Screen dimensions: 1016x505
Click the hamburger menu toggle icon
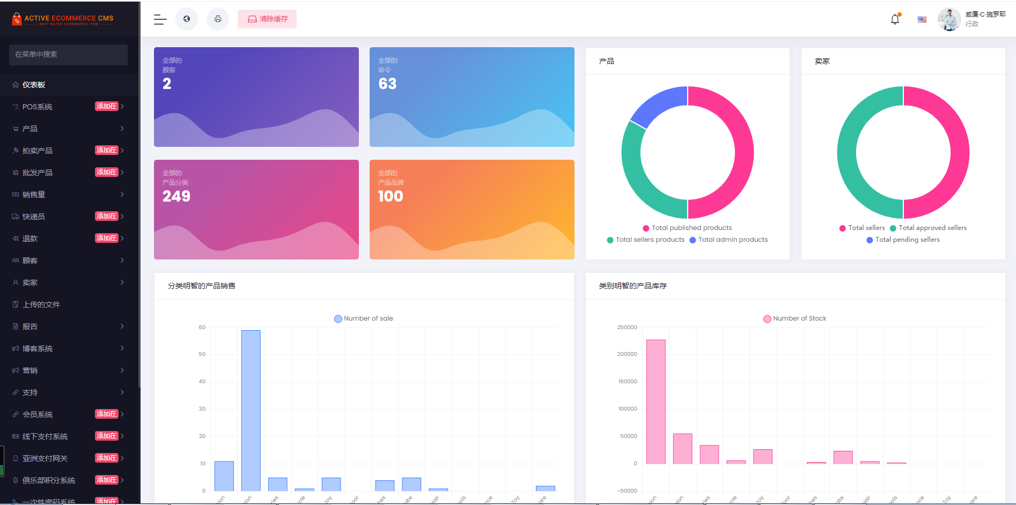(160, 19)
